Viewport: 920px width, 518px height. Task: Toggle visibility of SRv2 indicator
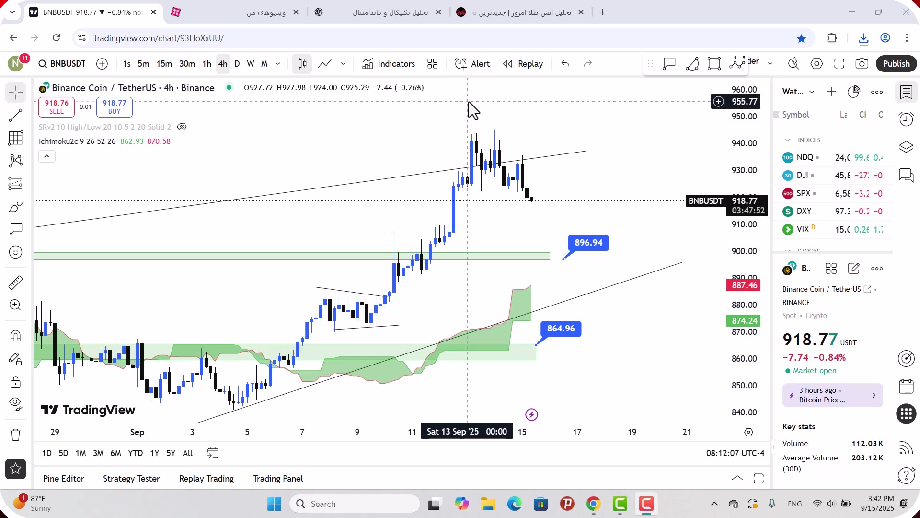(182, 127)
